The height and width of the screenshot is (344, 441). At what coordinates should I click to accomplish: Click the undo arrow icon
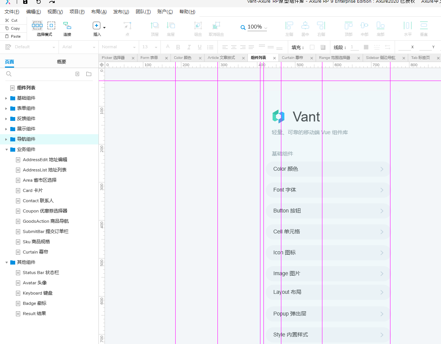click(38, 2)
